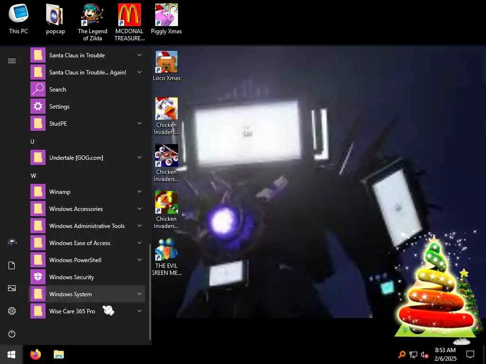Screen dimensions: 486x364
Task: Open File Explorer from the taskbar
Action: tap(58, 355)
